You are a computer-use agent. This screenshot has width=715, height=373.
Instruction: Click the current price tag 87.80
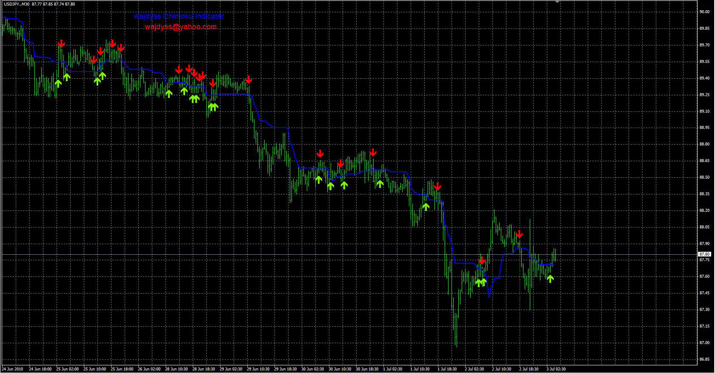tap(704, 254)
